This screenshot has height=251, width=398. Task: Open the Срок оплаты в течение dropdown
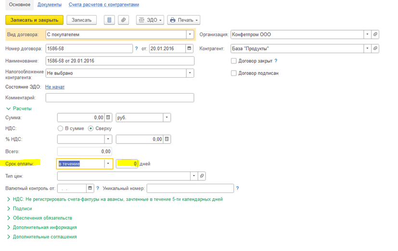click(x=108, y=164)
